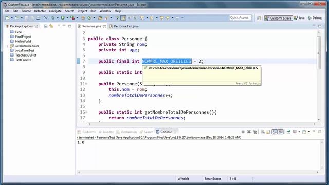This screenshot has height=185, width=329.
Task: Click the Search flashlight toolbar icon
Action: pos(106,18)
